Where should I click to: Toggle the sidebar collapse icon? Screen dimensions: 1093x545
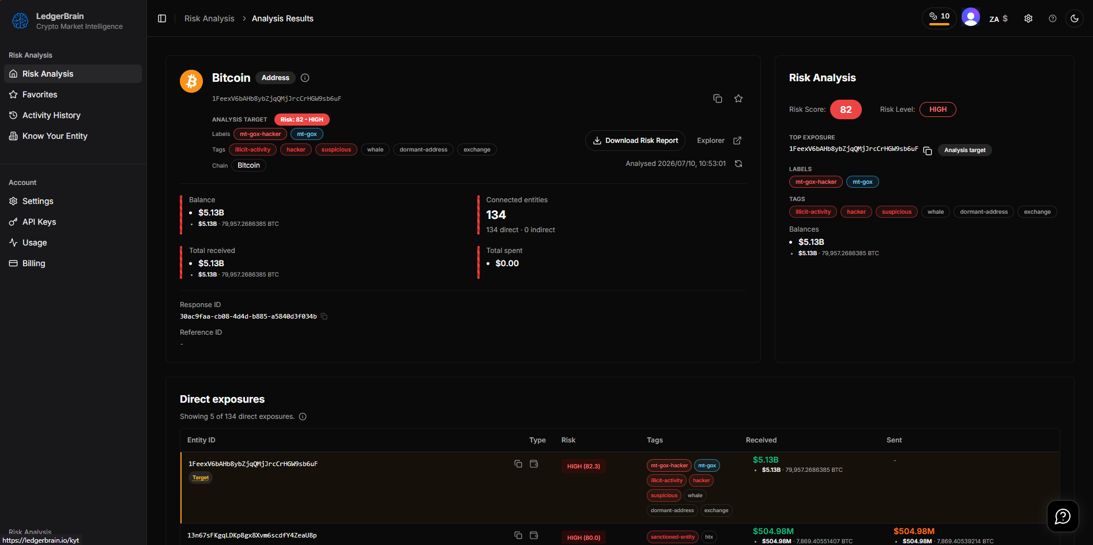pos(162,18)
